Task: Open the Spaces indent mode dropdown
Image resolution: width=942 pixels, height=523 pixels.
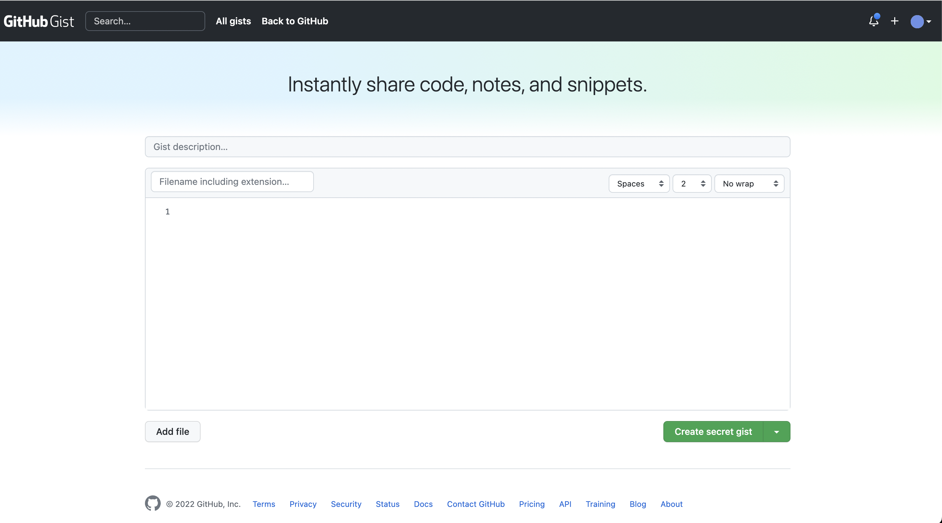Action: [x=639, y=184]
